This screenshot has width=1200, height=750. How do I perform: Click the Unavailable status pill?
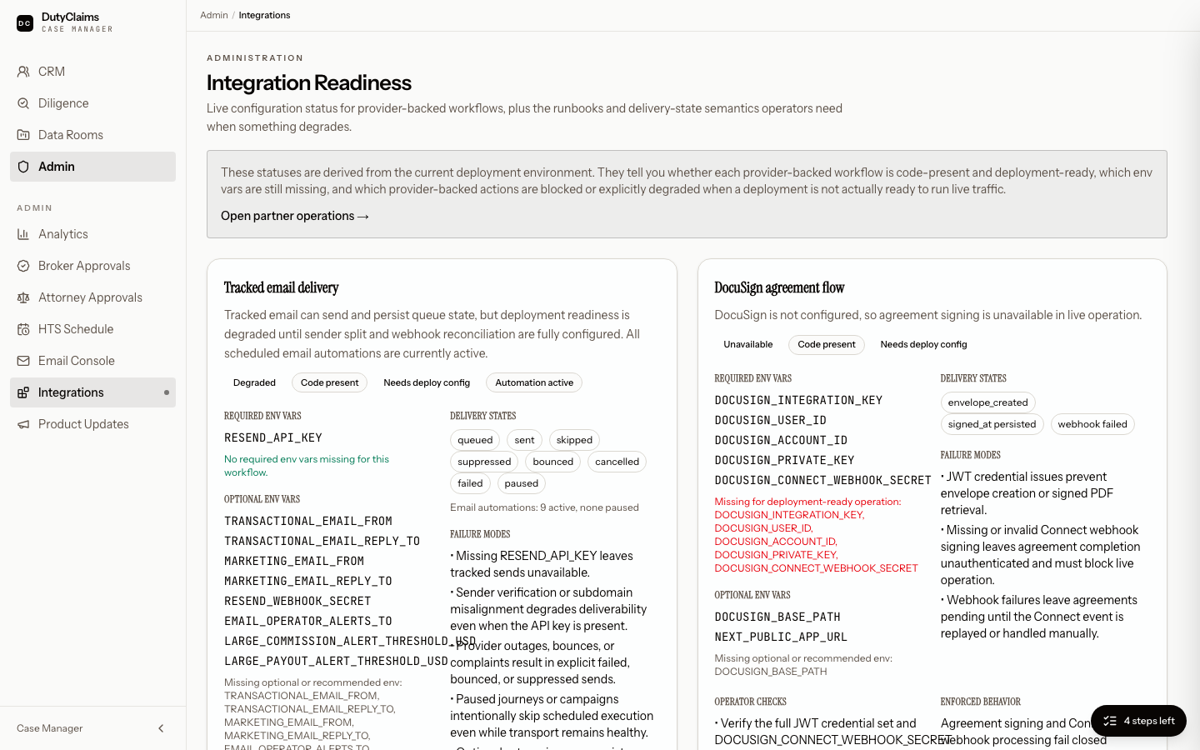coord(748,344)
